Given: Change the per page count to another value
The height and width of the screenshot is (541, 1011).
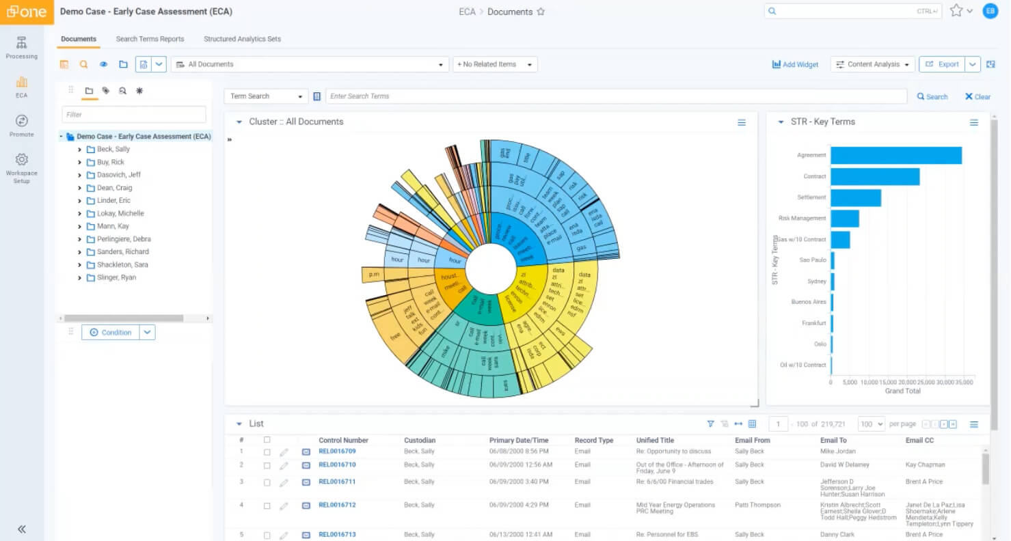Looking at the screenshot, I should pyautogui.click(x=871, y=424).
